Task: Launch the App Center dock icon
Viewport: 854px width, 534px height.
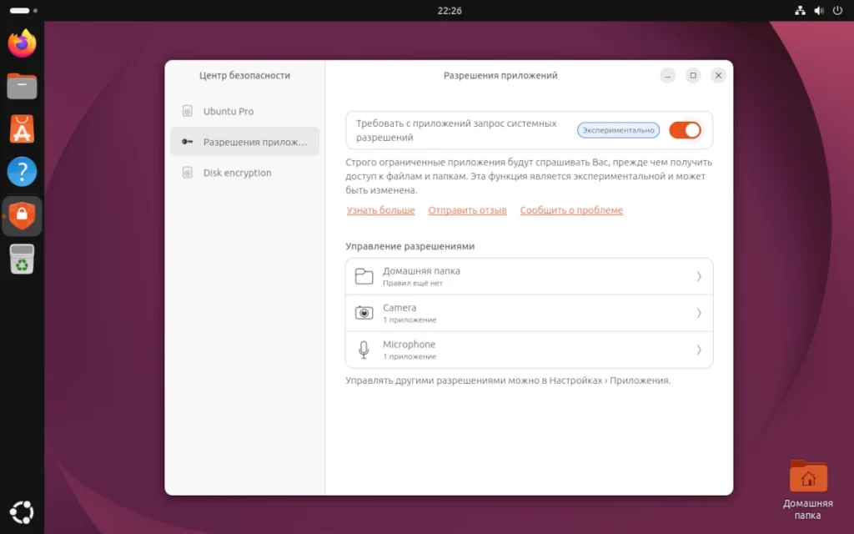Action: point(22,129)
